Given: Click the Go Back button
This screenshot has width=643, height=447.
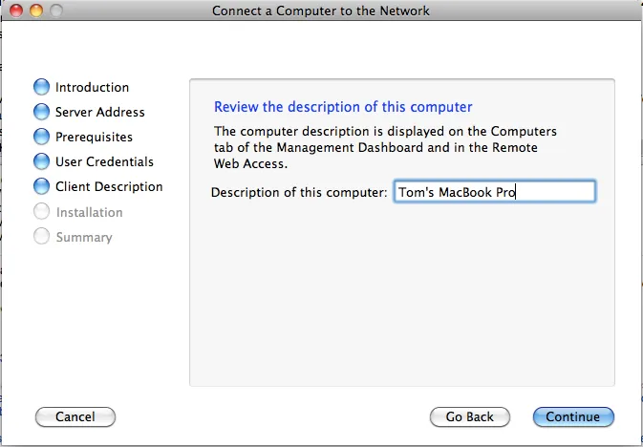Looking at the screenshot, I should pyautogui.click(x=470, y=416).
